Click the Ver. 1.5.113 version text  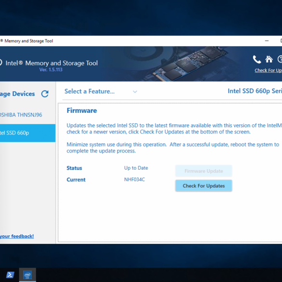click(x=51, y=69)
